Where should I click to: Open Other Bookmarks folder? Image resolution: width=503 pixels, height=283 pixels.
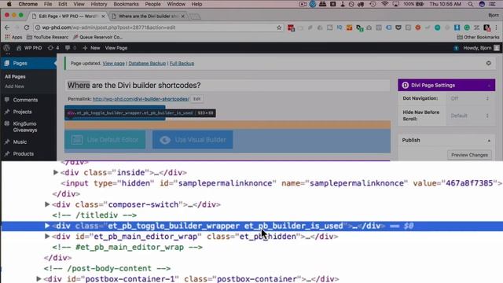[478, 37]
